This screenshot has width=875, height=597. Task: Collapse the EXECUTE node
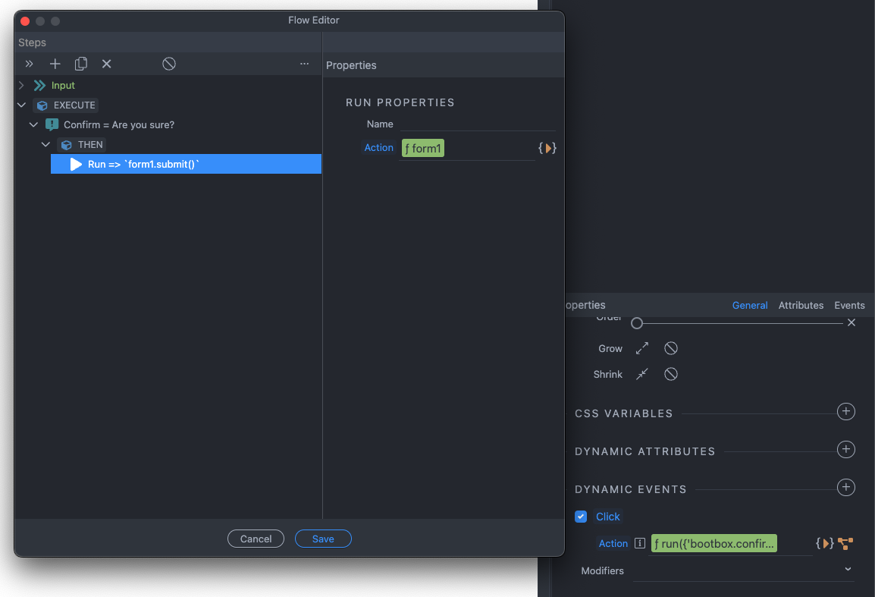[x=21, y=105]
